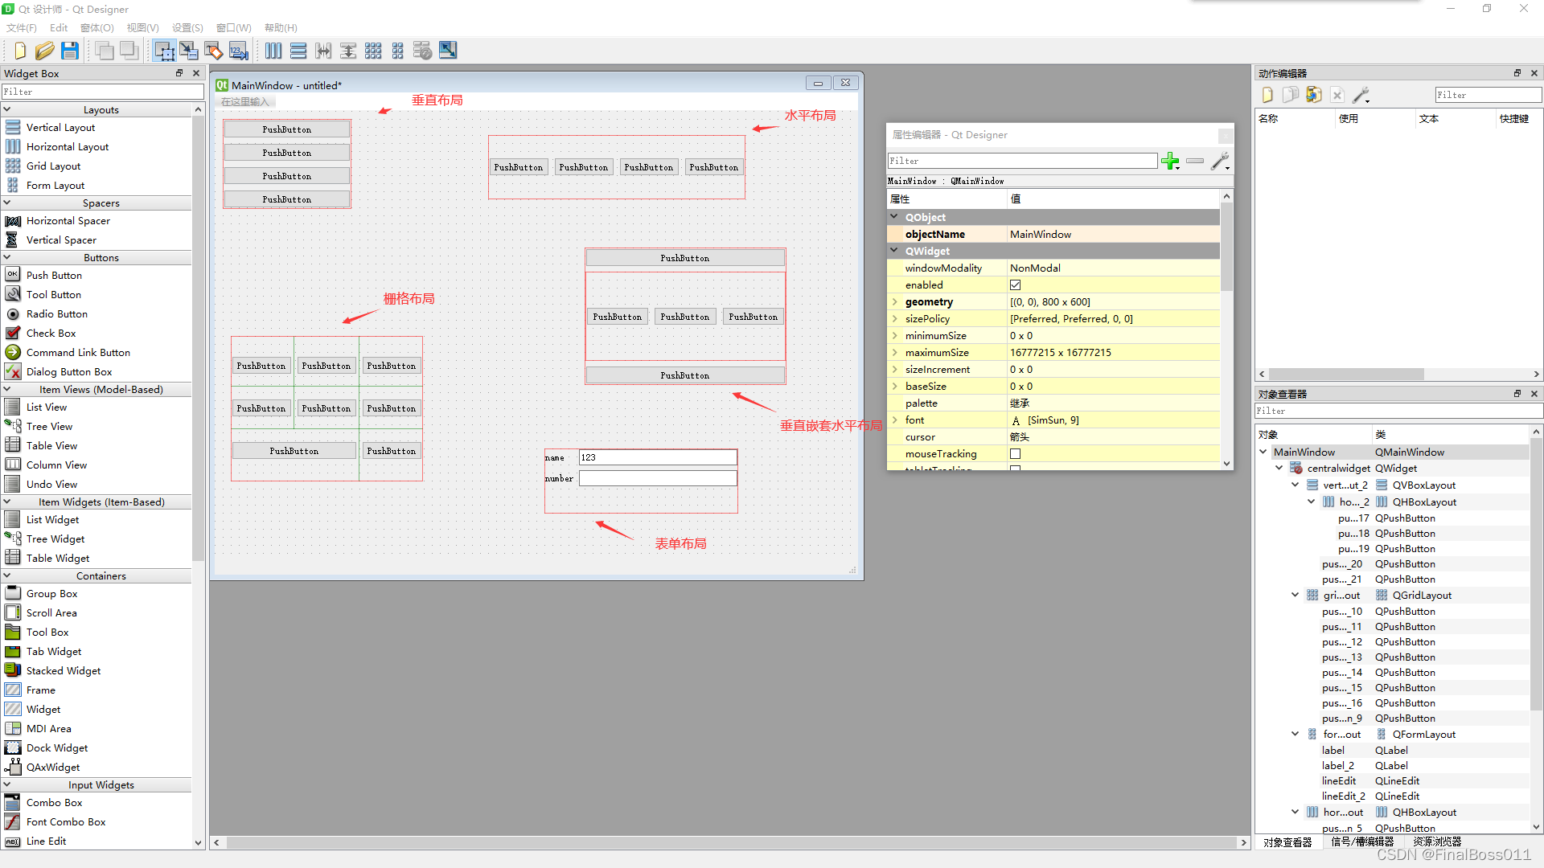Viewport: 1544px width, 868px height.
Task: Apply Lay Out Vertically in Splitter
Action: pyautogui.click(x=348, y=51)
